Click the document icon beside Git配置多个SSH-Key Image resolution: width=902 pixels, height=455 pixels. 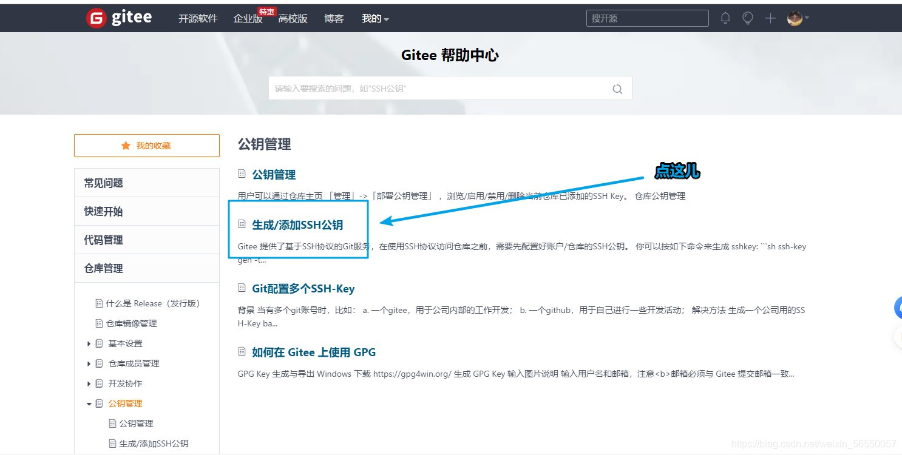tap(242, 288)
